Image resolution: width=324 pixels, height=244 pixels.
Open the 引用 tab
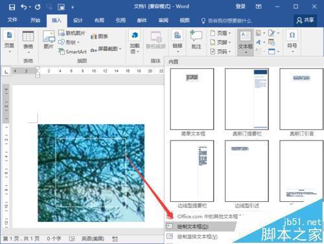pyautogui.click(x=121, y=20)
